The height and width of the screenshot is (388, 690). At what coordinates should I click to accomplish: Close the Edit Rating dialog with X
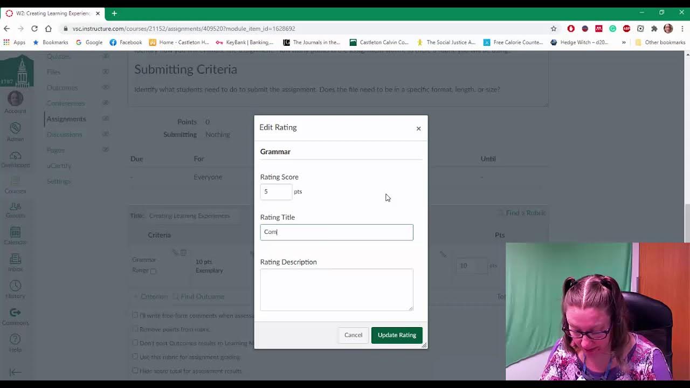[418, 128]
